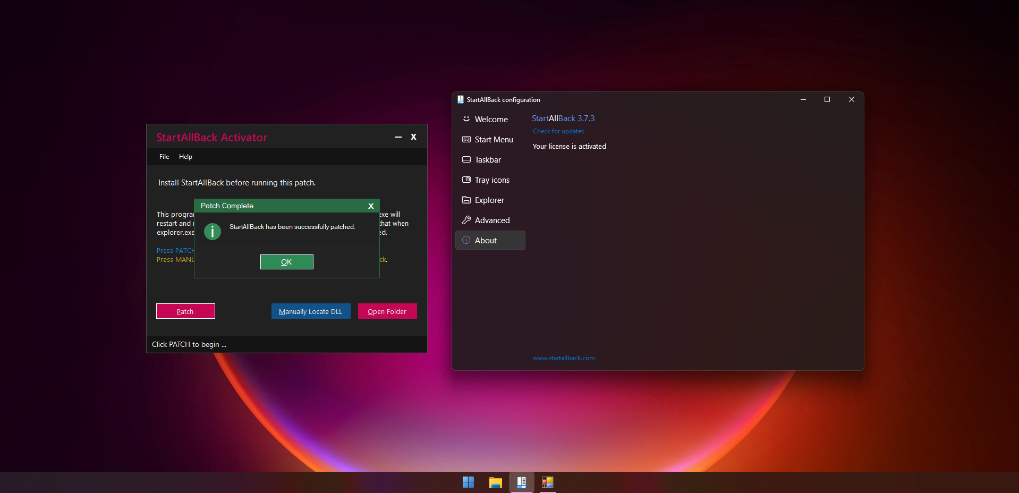Open the www.startallback.com link
1019x493 pixels.
[564, 358]
